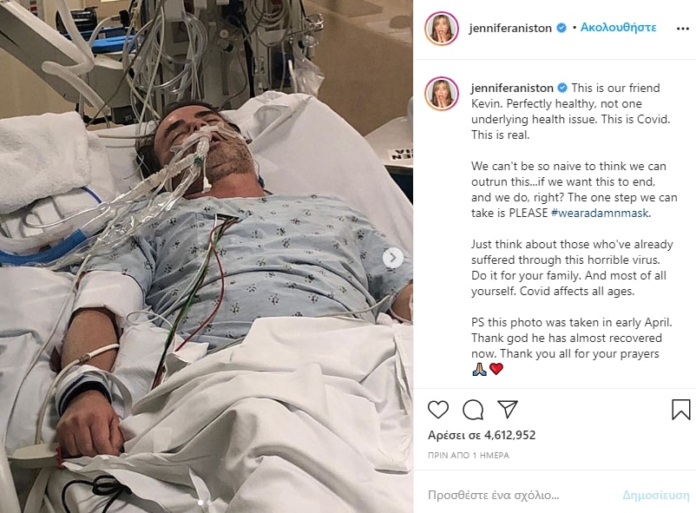Open the #wearadamnmask hashtag
The height and width of the screenshot is (513, 696).
(x=600, y=213)
